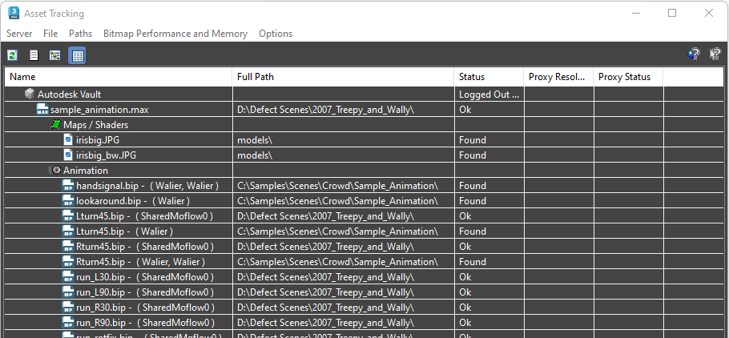
Task: Open the File menu
Action: (50, 34)
